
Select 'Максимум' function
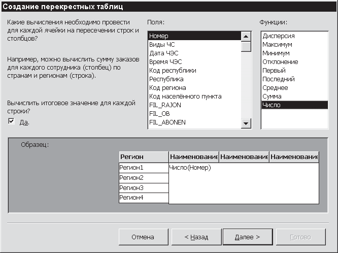pos(277,45)
